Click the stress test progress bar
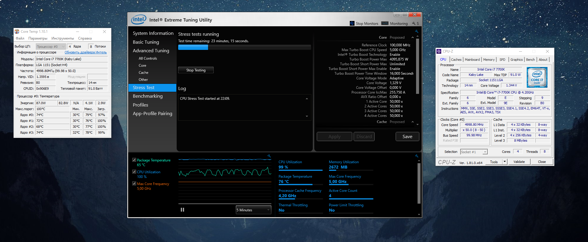 (x=244, y=47)
